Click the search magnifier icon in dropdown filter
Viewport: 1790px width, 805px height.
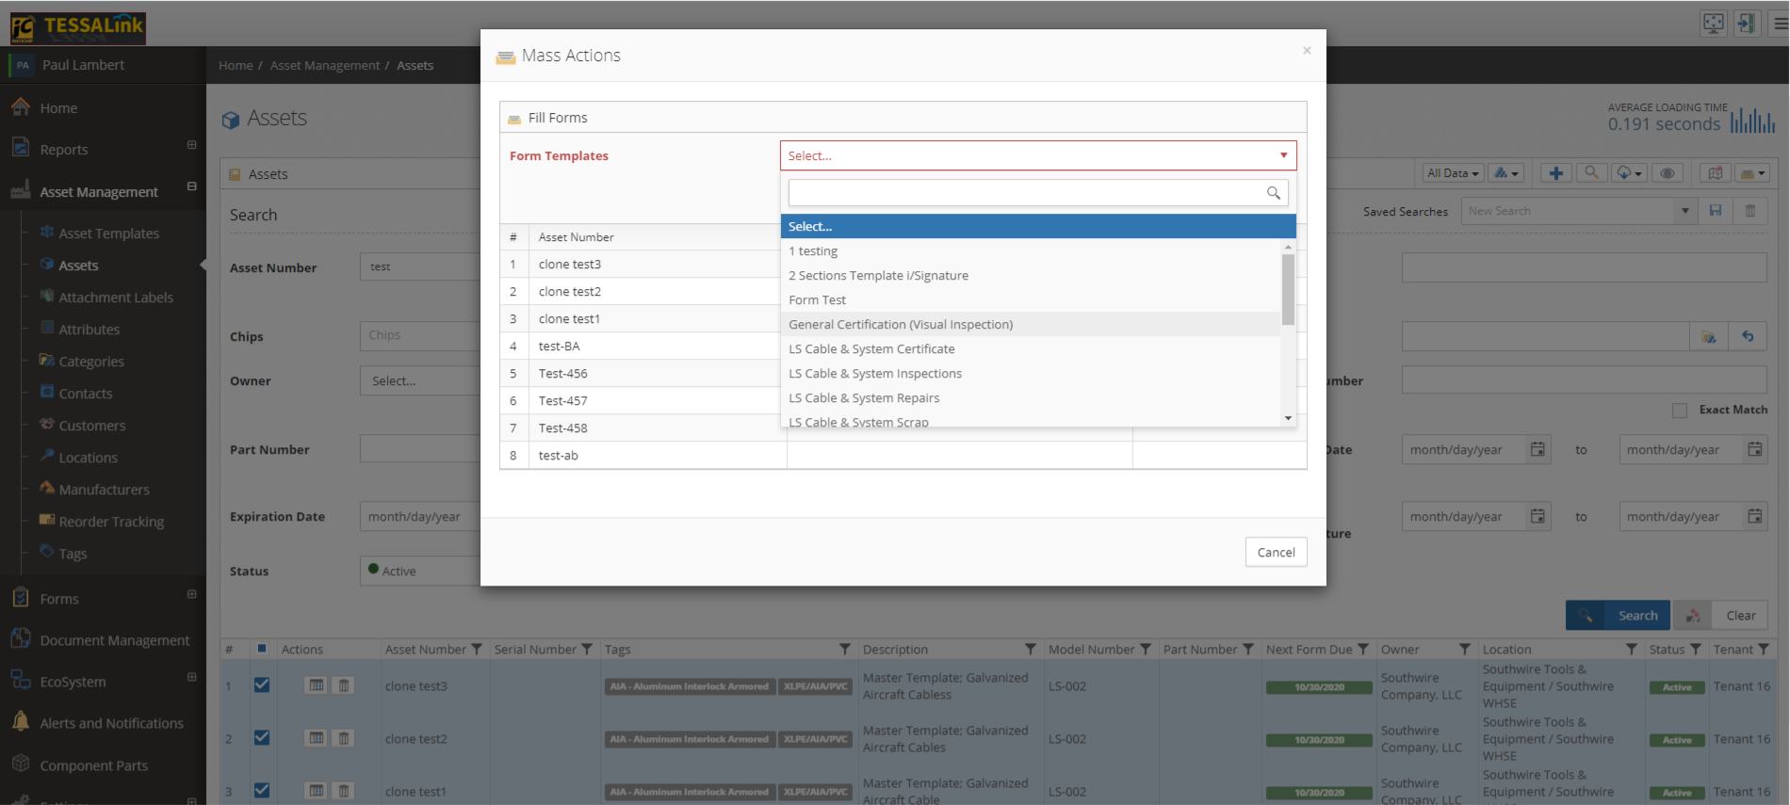(x=1273, y=193)
